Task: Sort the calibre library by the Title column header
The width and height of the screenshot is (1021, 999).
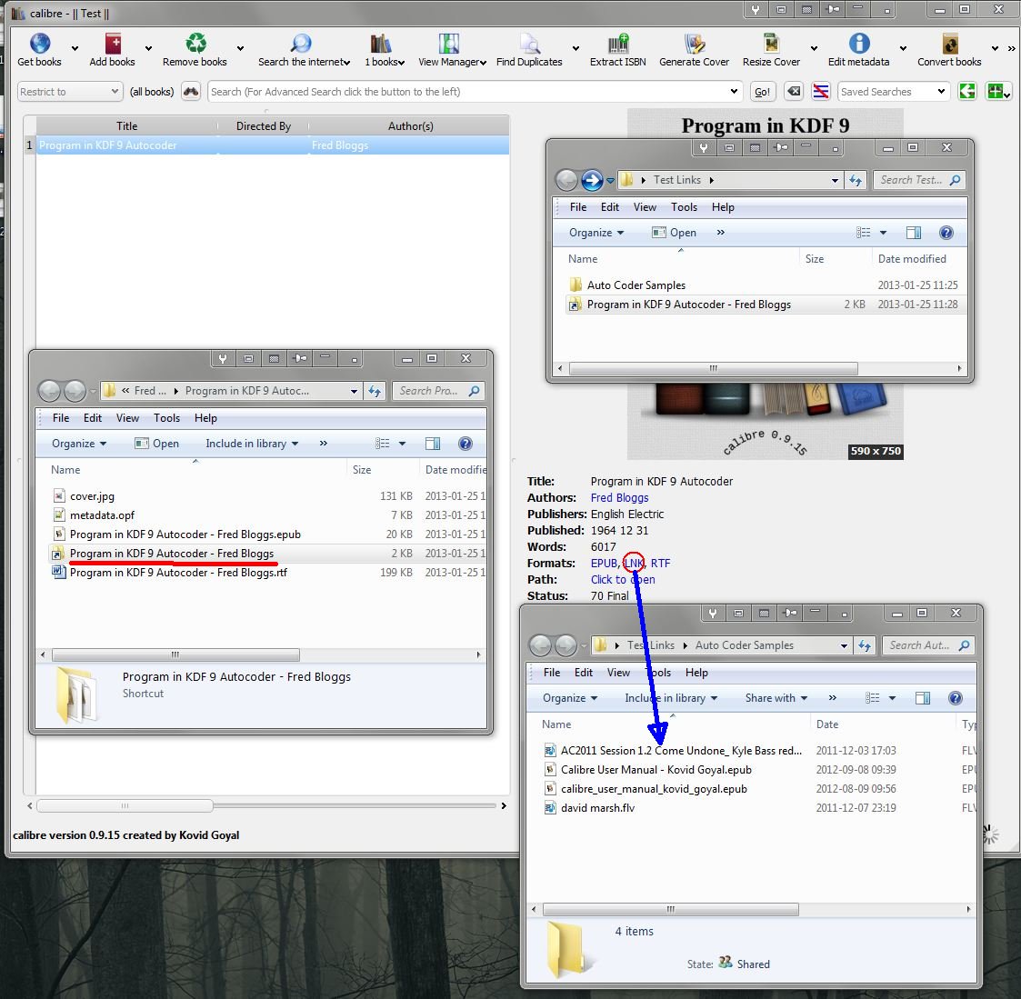Action: coord(127,126)
